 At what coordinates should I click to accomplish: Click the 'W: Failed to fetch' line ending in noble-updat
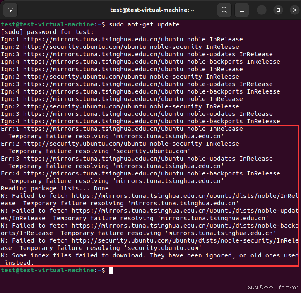point(149,211)
